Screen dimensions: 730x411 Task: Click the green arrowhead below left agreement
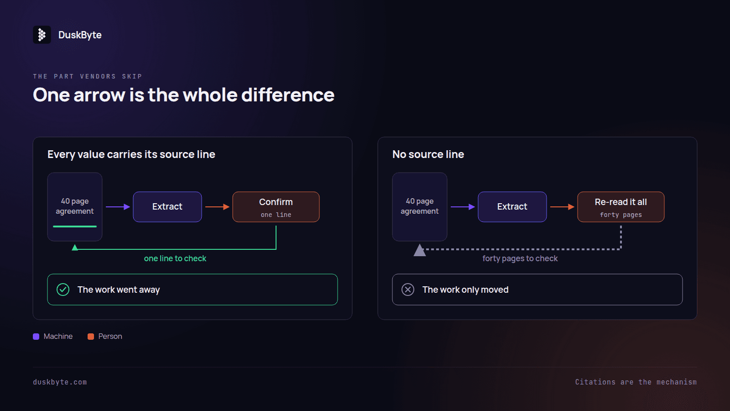coord(75,248)
